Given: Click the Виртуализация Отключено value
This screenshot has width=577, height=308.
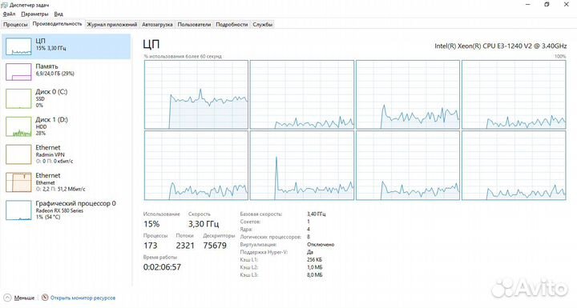Looking at the screenshot, I should pyautogui.click(x=321, y=245).
